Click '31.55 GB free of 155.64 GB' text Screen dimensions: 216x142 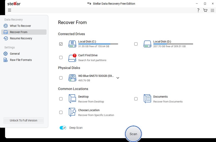(94, 46)
